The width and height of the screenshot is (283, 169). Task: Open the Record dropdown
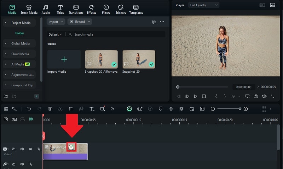(x=80, y=22)
